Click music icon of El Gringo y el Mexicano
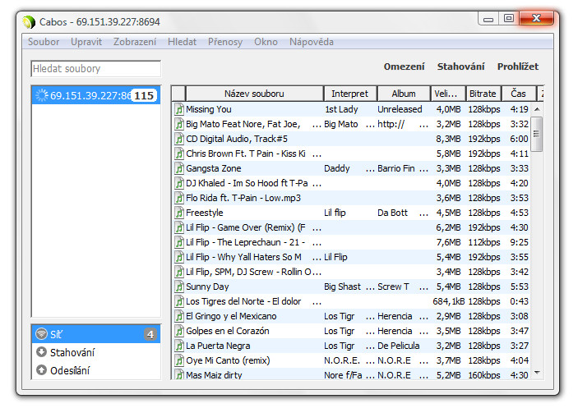 tap(179, 316)
